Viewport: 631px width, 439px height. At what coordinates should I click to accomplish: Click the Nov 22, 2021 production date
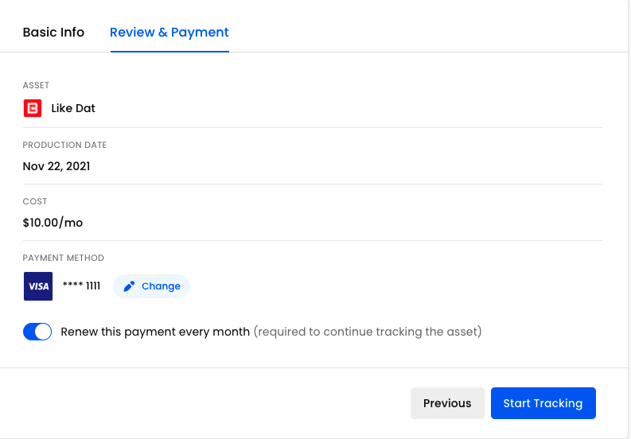tap(56, 166)
